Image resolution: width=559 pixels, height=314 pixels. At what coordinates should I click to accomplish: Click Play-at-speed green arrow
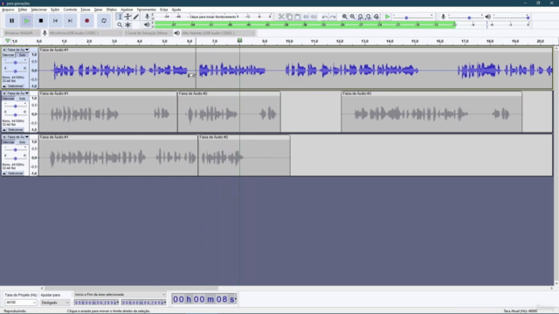387,17
